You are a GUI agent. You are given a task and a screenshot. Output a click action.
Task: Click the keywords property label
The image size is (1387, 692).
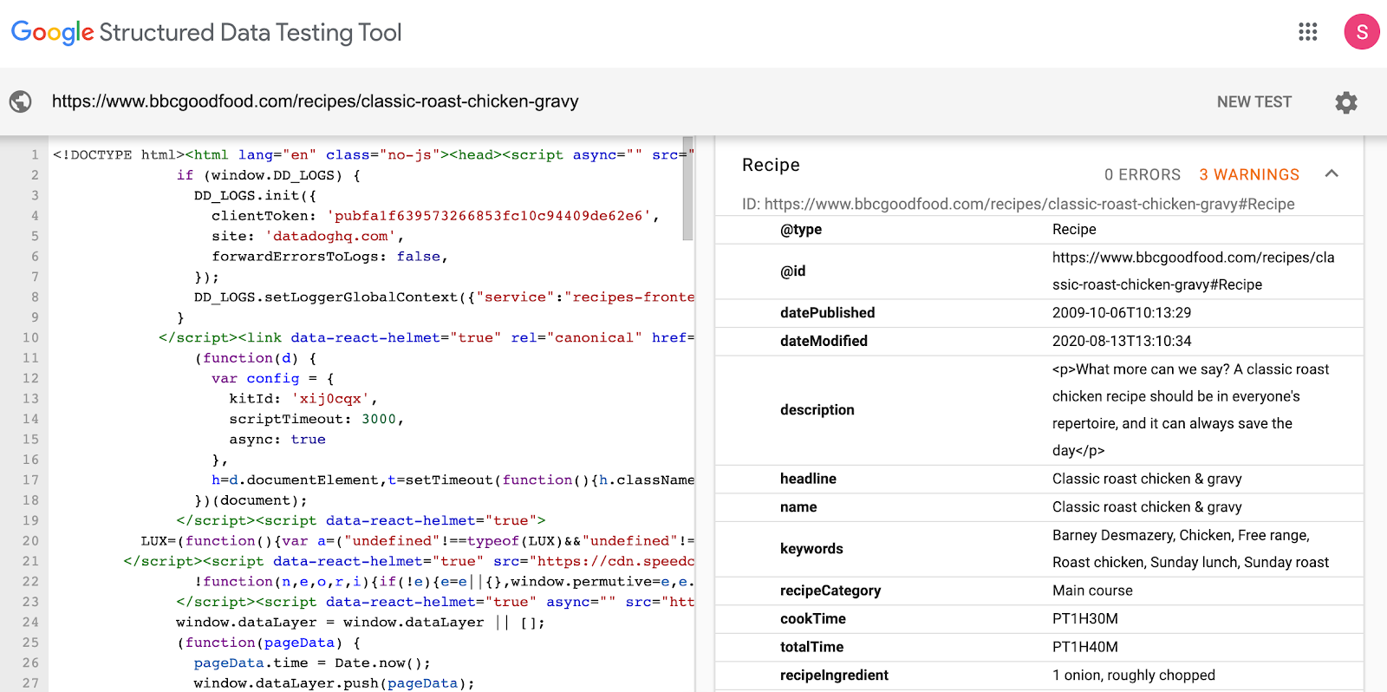coord(811,548)
